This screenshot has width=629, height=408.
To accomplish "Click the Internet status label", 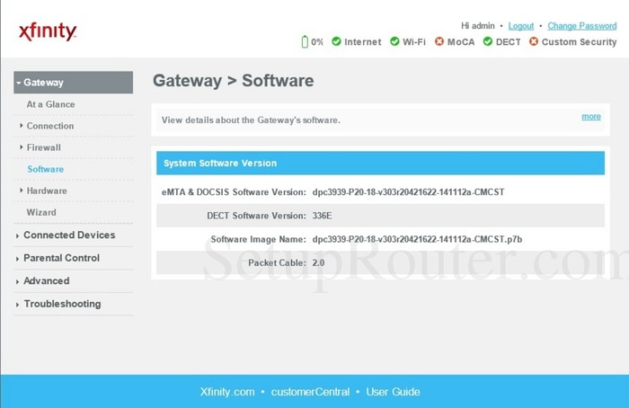I will [363, 41].
